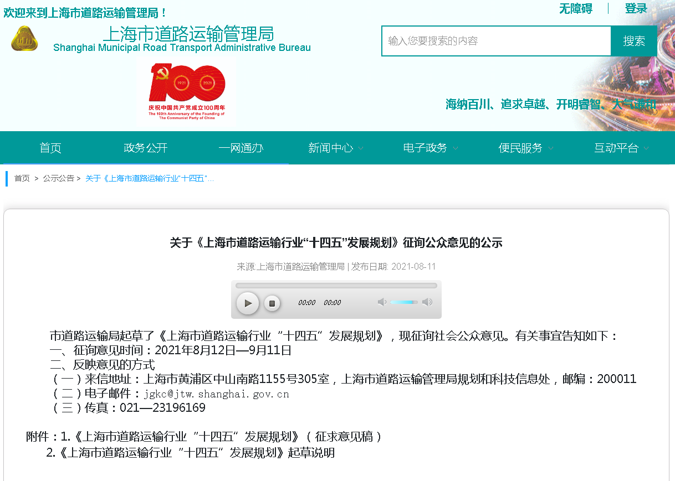Open the 登录 login link
The image size is (675, 481).
click(x=636, y=9)
